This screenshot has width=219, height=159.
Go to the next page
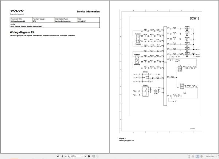click(85, 156)
